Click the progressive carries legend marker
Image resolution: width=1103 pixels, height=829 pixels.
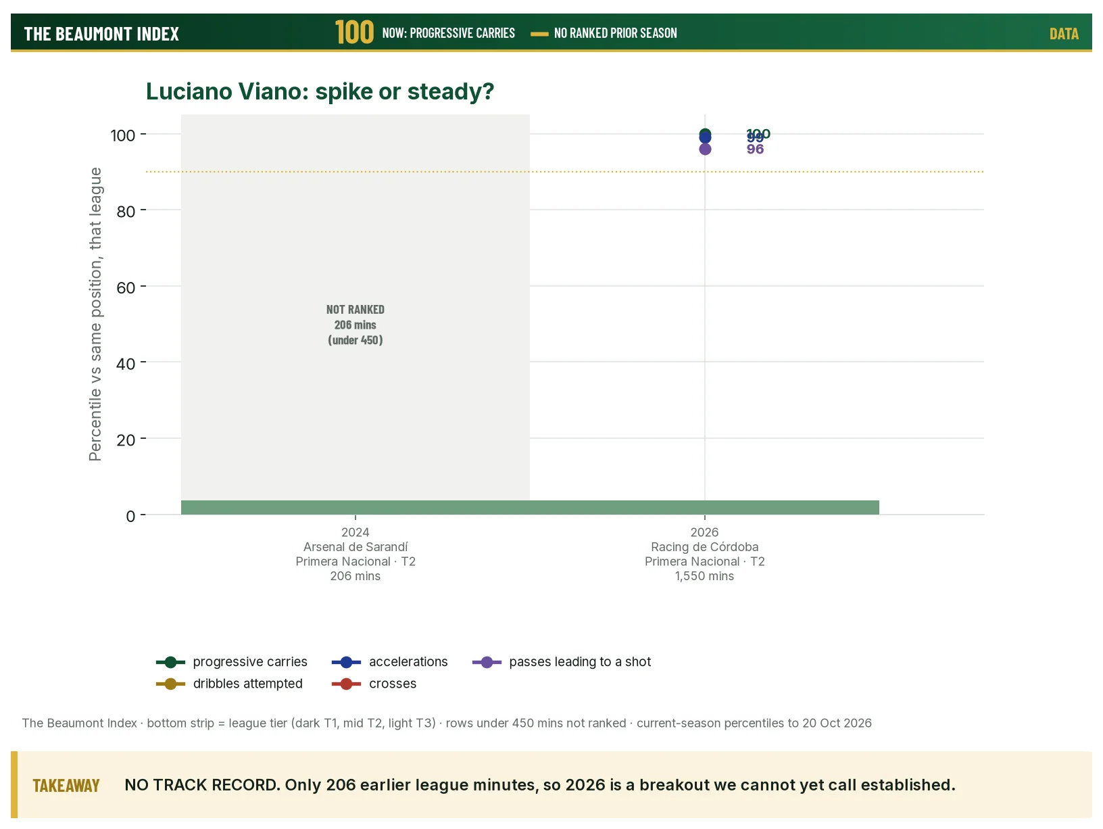(170, 662)
